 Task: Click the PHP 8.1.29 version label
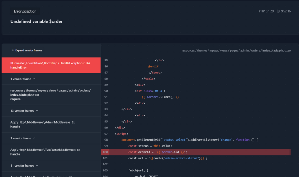pyautogui.click(x=266, y=11)
